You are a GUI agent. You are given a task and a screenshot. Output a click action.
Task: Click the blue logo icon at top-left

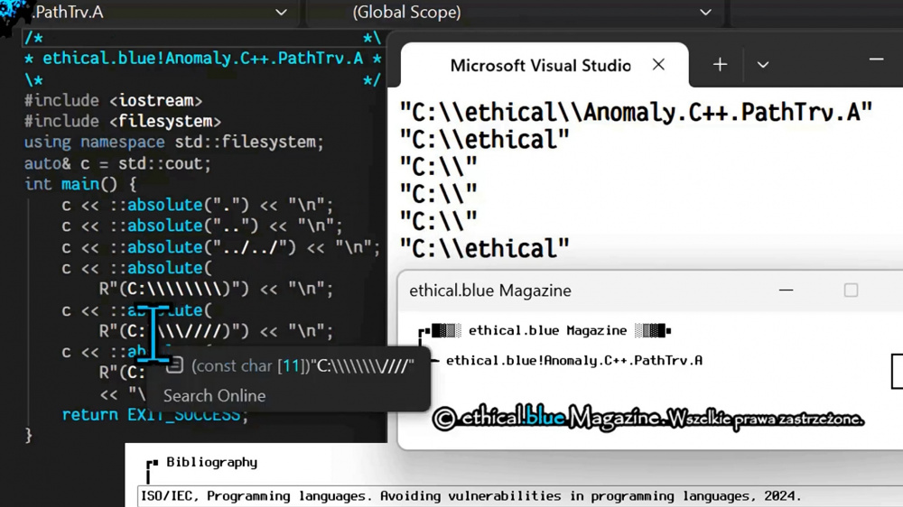pyautogui.click(x=15, y=15)
